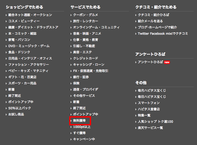Go to 保険 link

click(x=76, y=83)
